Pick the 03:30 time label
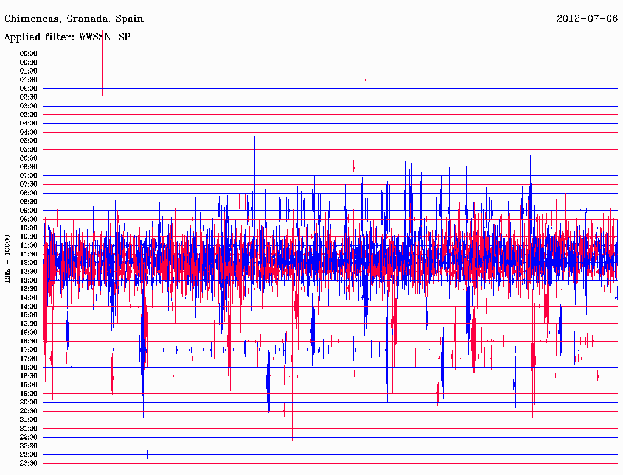The image size is (623, 475). tap(29, 115)
